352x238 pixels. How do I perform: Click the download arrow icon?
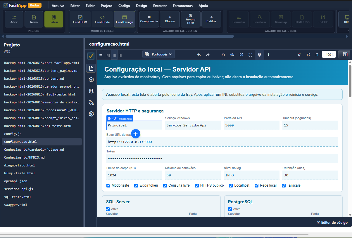coord(268,55)
